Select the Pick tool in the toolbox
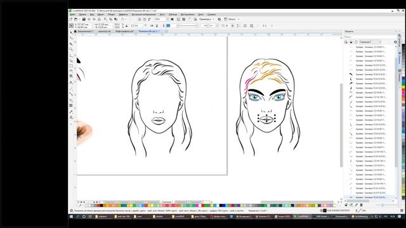406x228 pixels. 71,32
